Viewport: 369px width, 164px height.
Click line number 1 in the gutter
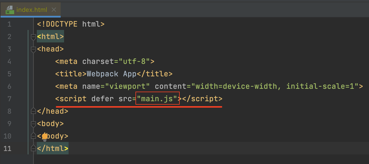point(9,24)
